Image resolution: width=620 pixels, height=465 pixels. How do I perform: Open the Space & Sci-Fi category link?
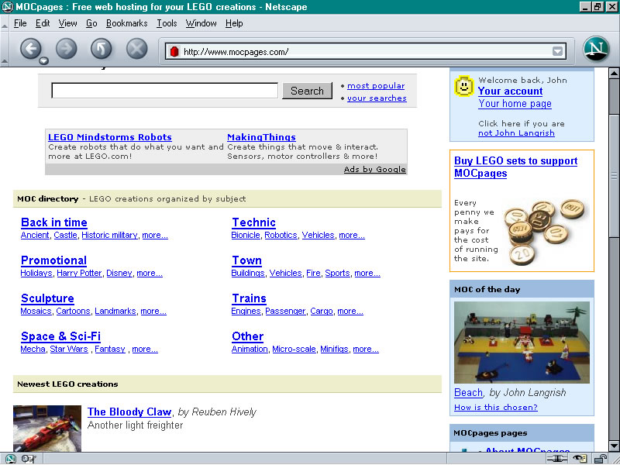(61, 336)
